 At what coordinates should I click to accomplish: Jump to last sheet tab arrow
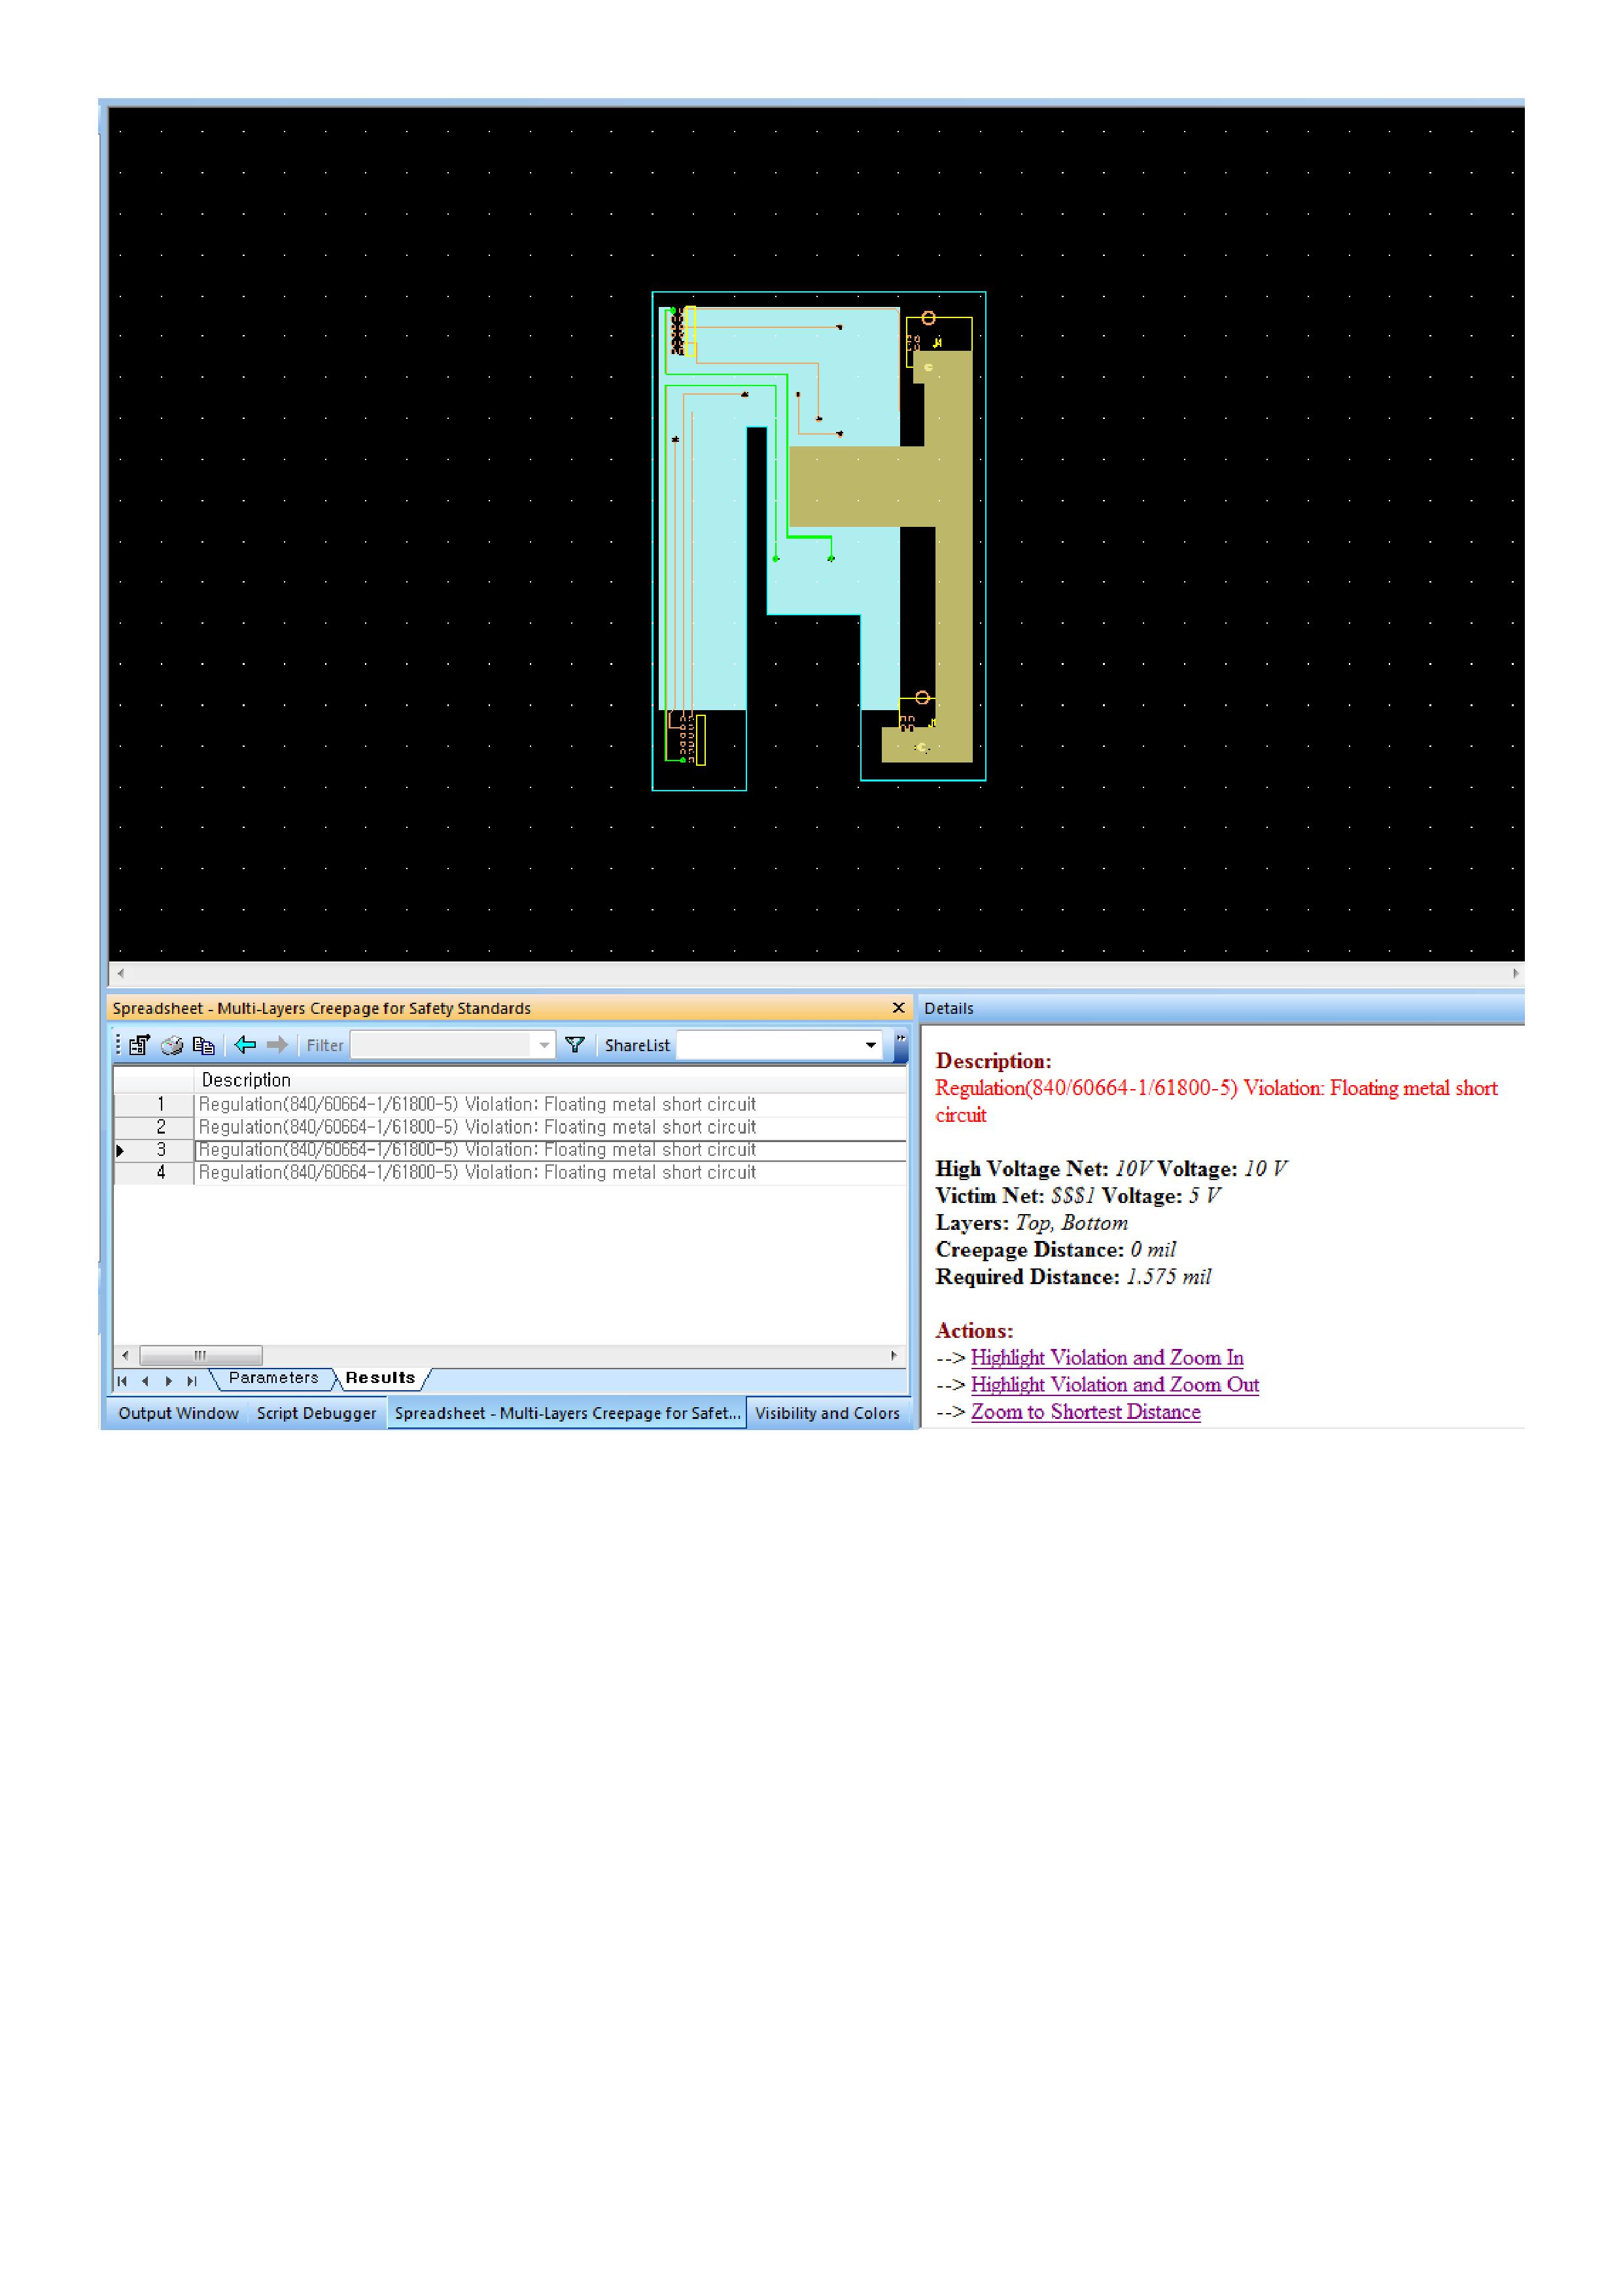pyautogui.click(x=192, y=1381)
